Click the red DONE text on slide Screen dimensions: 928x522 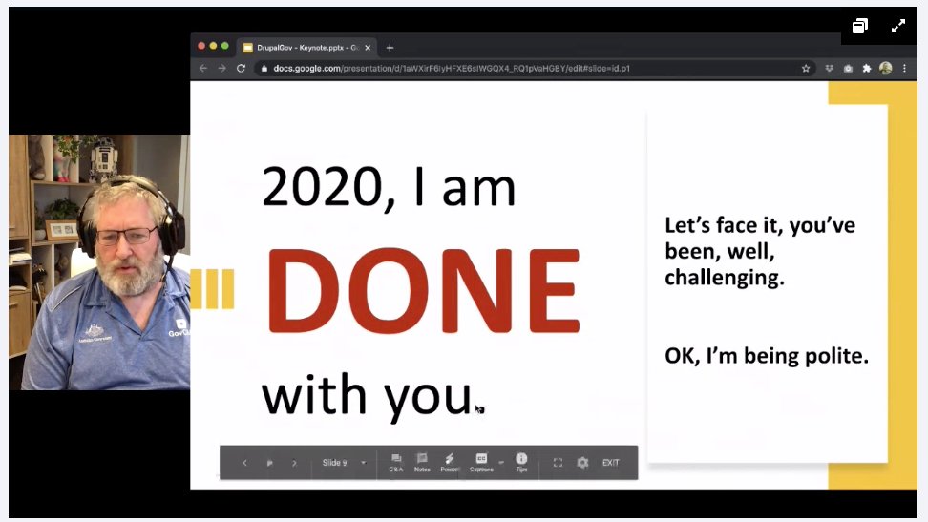point(423,291)
